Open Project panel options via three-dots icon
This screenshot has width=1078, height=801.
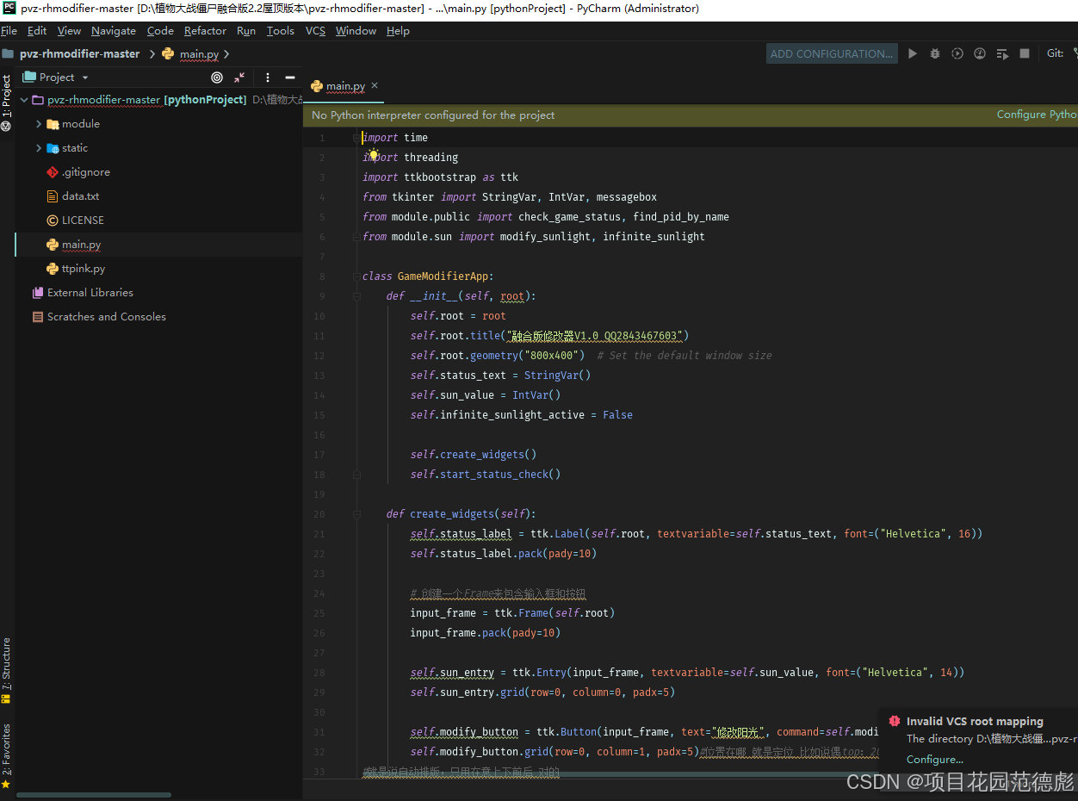point(268,77)
